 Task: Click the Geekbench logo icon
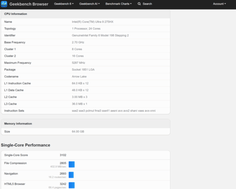(x=4, y=4)
